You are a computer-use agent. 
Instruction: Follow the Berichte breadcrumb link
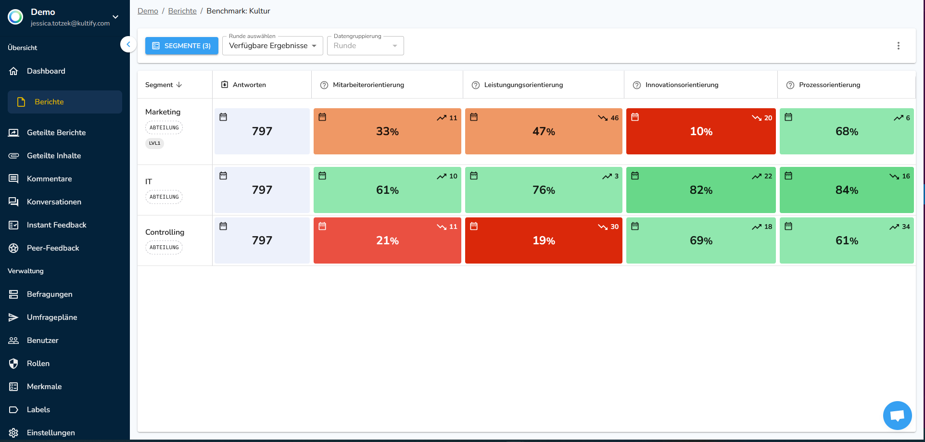coord(182,11)
